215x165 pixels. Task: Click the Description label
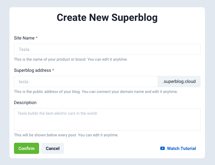pos(25,102)
